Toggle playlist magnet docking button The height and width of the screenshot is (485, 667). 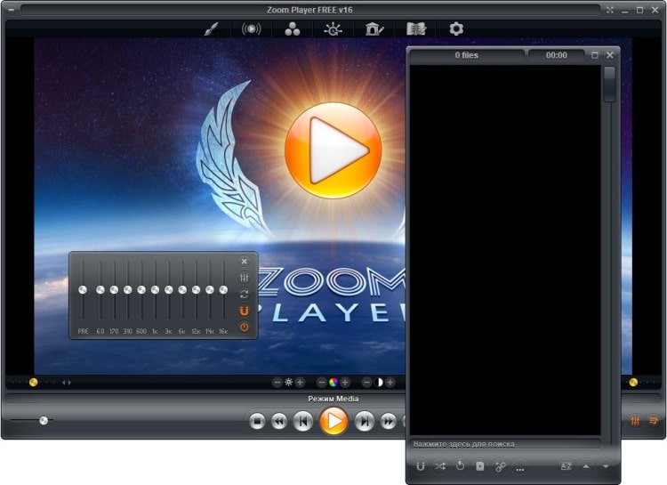point(421,466)
